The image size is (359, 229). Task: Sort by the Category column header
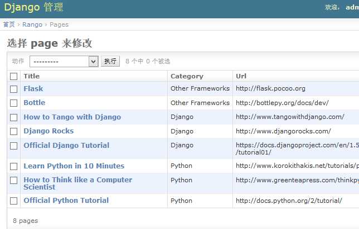click(x=187, y=76)
